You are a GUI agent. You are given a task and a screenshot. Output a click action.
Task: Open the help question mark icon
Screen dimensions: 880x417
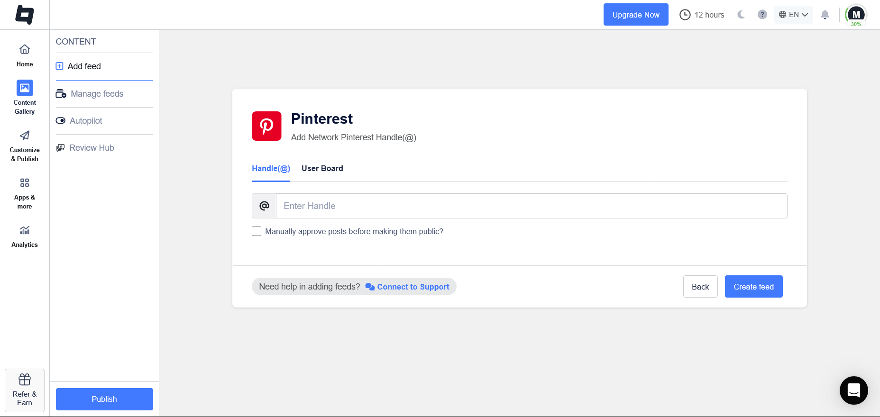tap(762, 15)
